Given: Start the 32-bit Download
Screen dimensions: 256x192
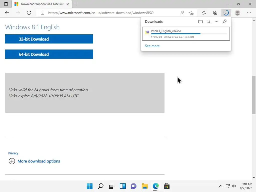Looking at the screenshot, I should click(x=49, y=39).
